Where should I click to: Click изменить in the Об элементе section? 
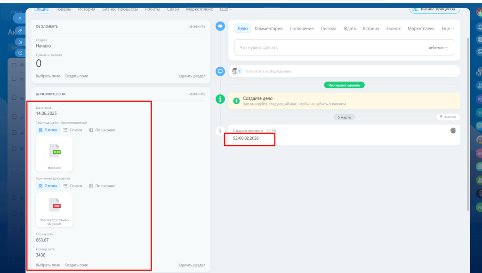tap(197, 26)
